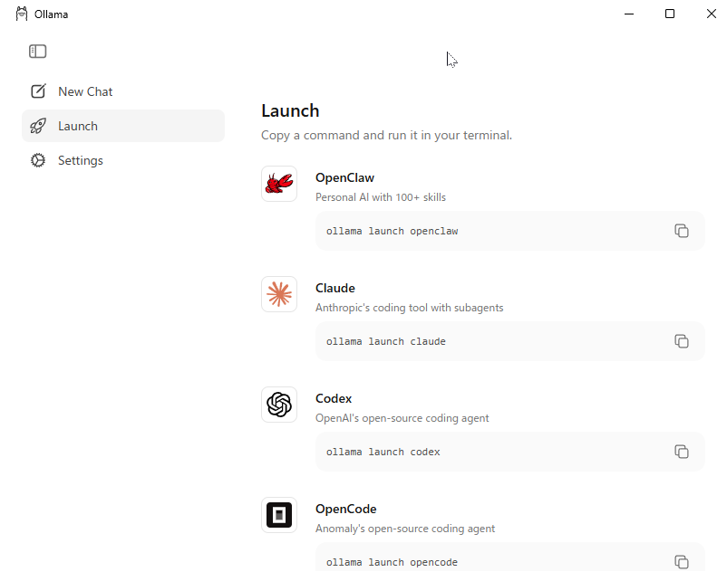The height and width of the screenshot is (572, 727).
Task: Copy the ollama launch openclaw command
Action: (x=682, y=231)
